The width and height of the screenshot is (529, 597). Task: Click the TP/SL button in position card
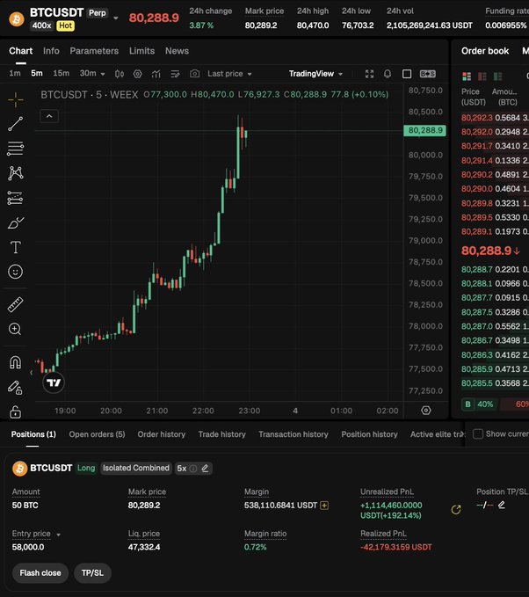(x=92, y=573)
